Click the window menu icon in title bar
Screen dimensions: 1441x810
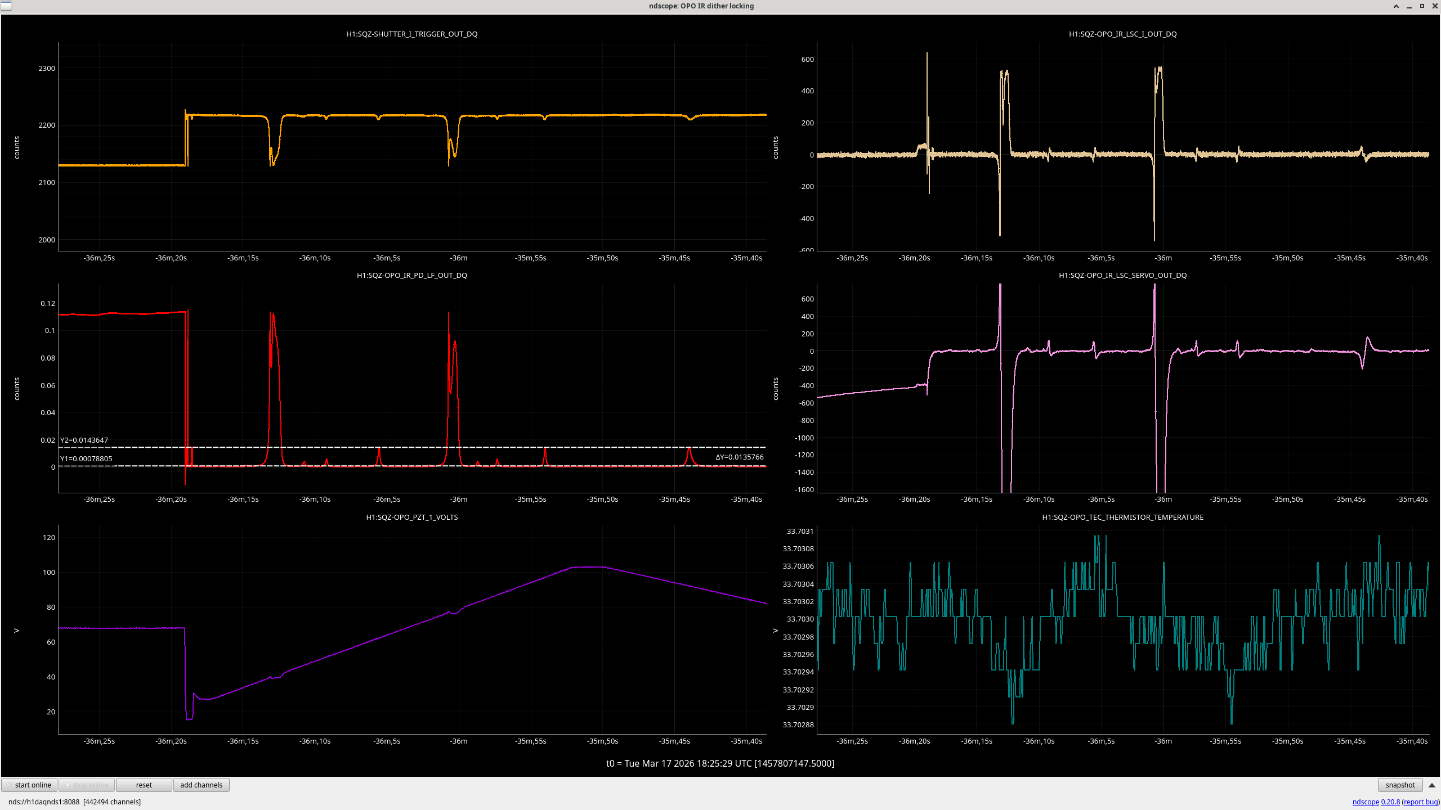point(6,6)
